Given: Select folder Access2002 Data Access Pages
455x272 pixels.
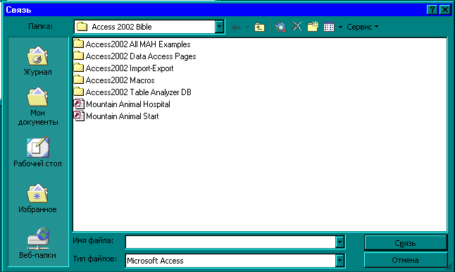Looking at the screenshot, I should point(135,56).
